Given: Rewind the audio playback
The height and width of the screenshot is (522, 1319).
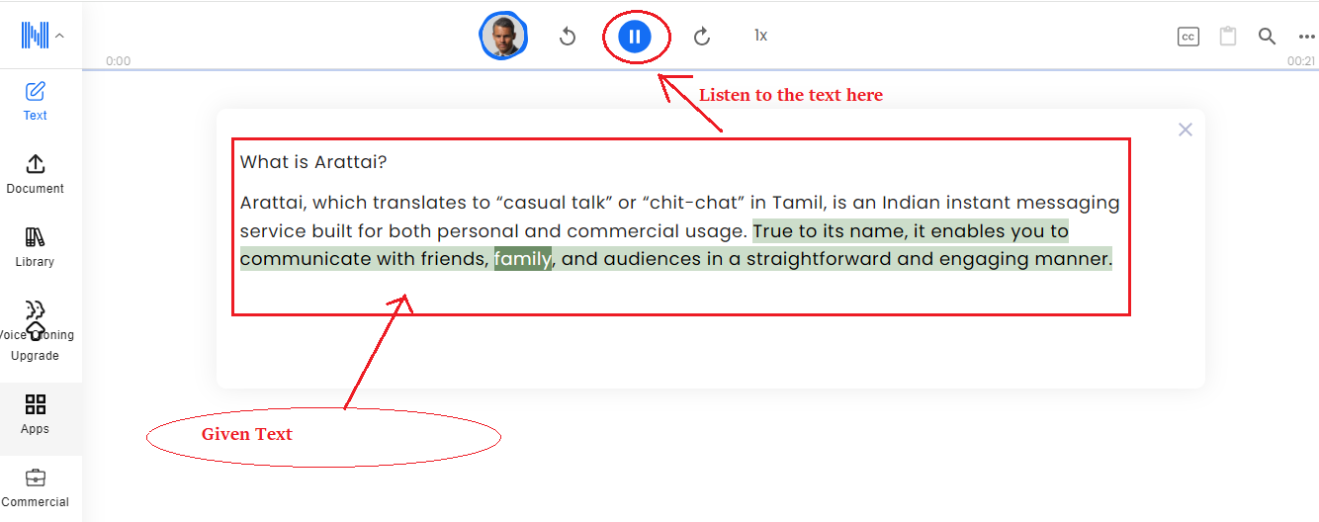Looking at the screenshot, I should [x=568, y=37].
